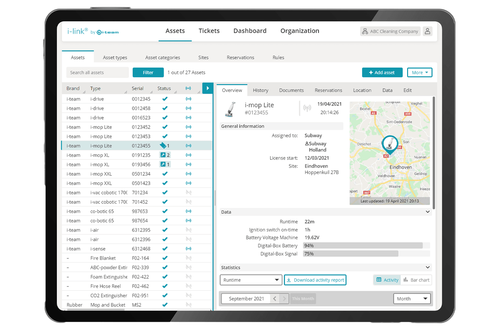Click the i-mop Lite map location pin
495x330 pixels.
click(x=389, y=145)
